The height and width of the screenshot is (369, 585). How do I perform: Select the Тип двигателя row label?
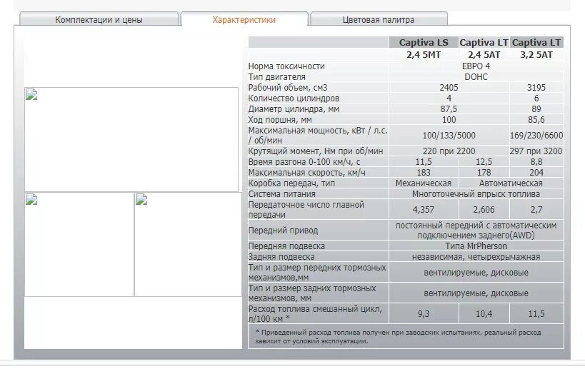pyautogui.click(x=277, y=77)
